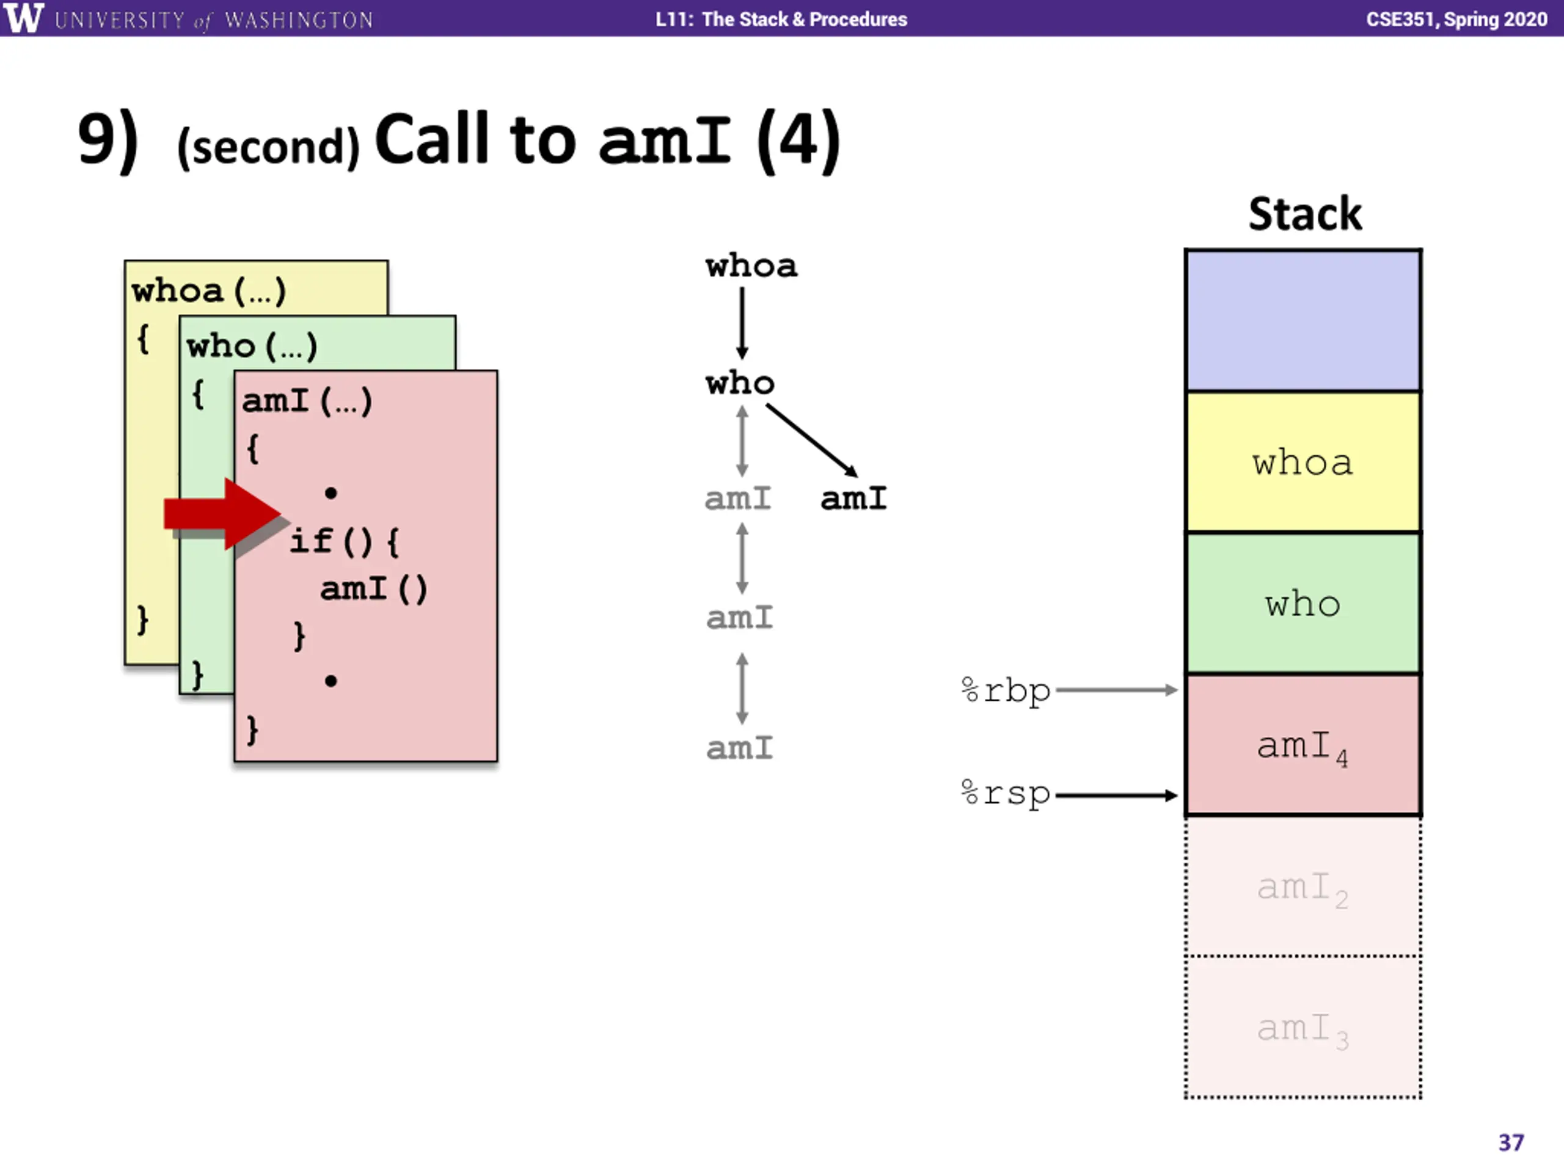Click the '%rbp' register label
Viewport: 1564px width, 1173px height.
tap(1006, 691)
